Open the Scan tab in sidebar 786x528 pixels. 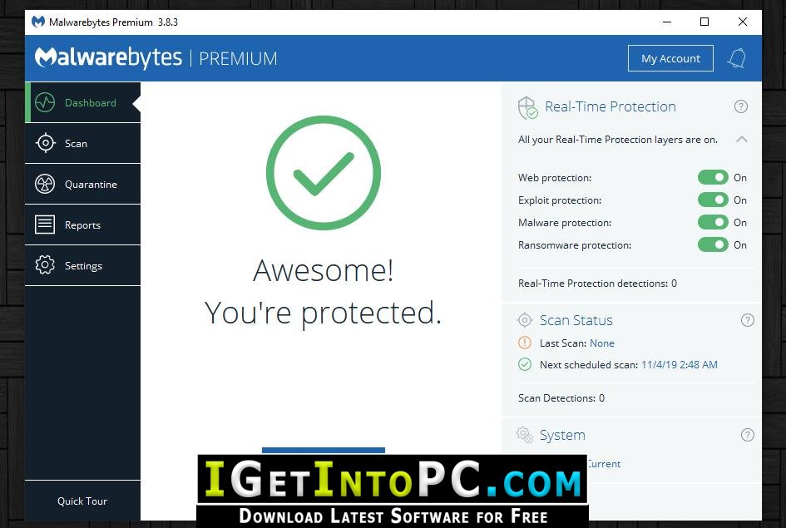(x=82, y=143)
